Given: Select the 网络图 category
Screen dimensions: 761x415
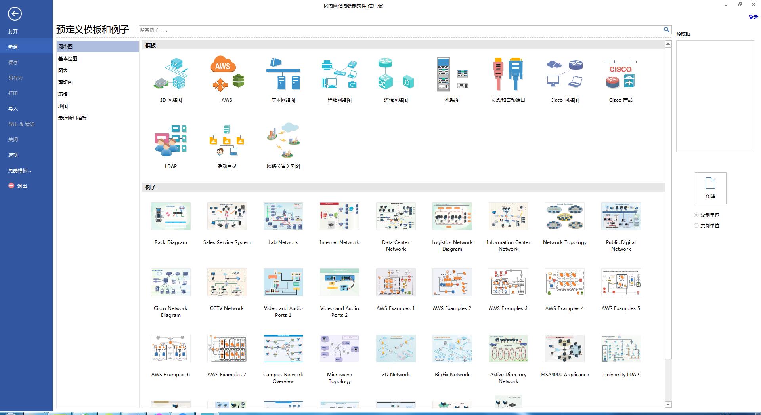Looking at the screenshot, I should [x=98, y=46].
